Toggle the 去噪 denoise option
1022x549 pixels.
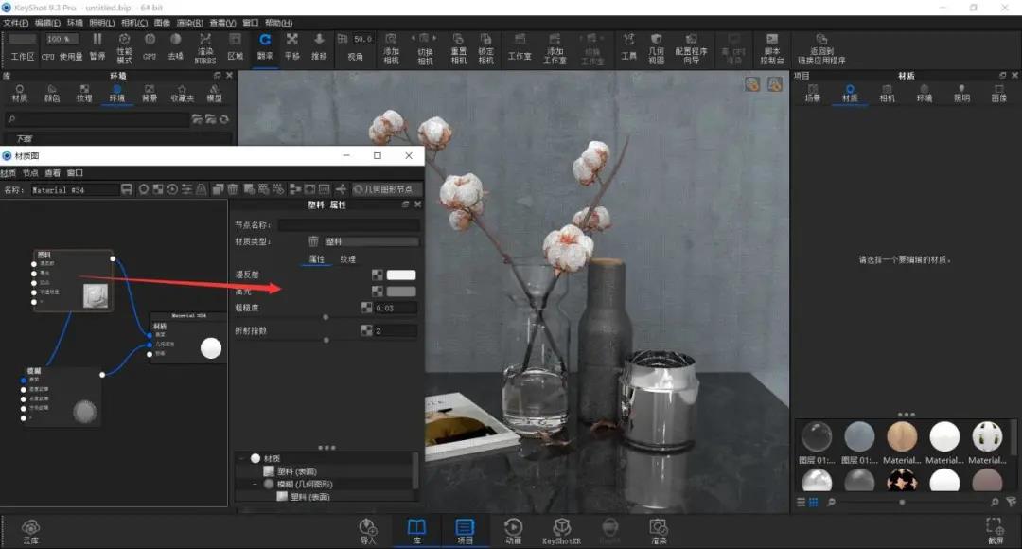click(175, 47)
